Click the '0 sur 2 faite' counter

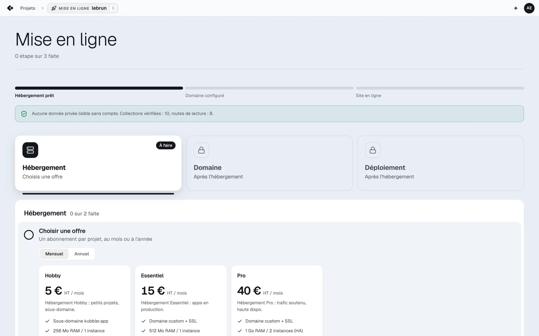85,214
